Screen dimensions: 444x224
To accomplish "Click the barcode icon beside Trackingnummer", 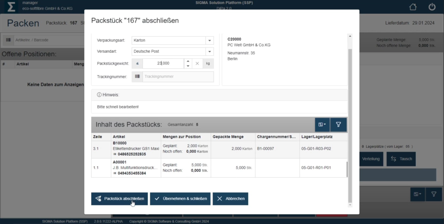I will pyautogui.click(x=137, y=77).
